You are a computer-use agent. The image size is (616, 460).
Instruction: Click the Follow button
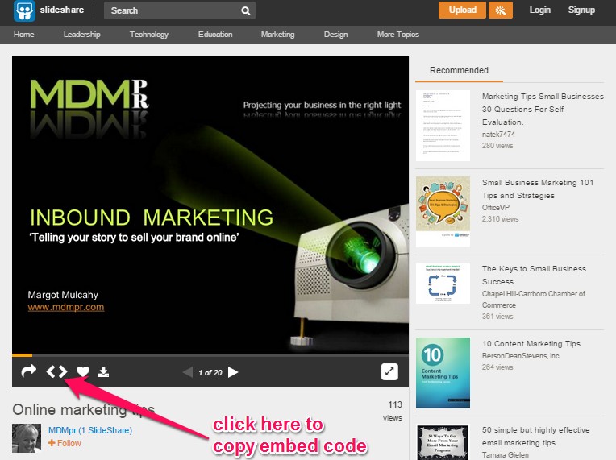(65, 443)
